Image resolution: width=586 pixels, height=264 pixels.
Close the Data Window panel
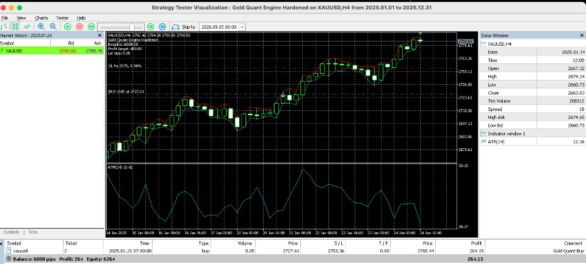582,35
